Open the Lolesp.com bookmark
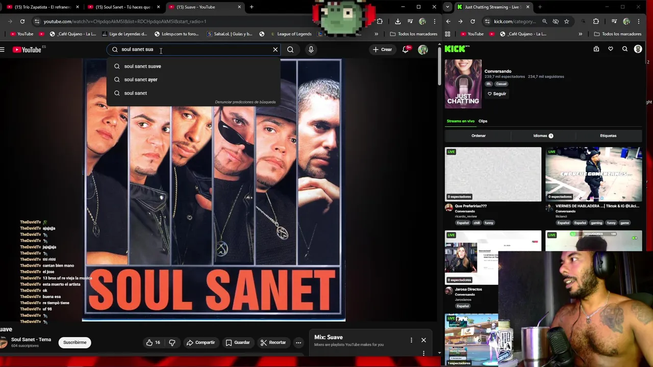The image size is (653, 367). click(x=177, y=34)
